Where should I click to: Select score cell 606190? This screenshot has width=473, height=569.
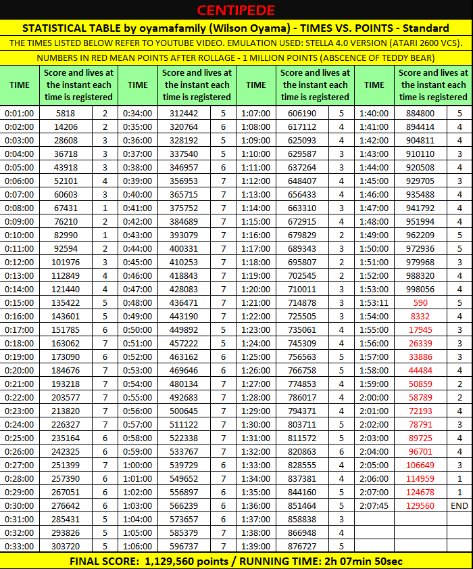pos(302,113)
